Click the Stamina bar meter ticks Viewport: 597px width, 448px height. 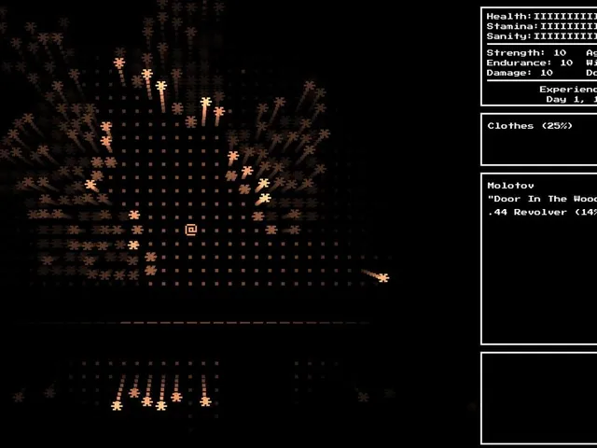pyautogui.click(x=568, y=26)
